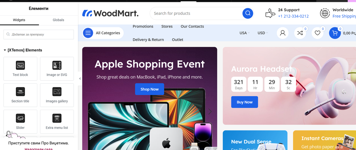Click the Buy Now button
Viewport: 356px width, 150px height.
(244, 102)
